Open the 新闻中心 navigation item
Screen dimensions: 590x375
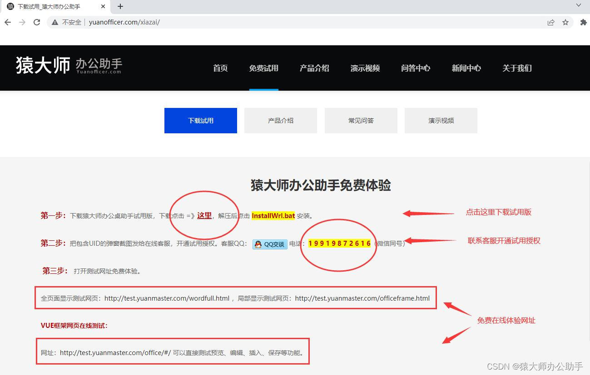tap(466, 68)
